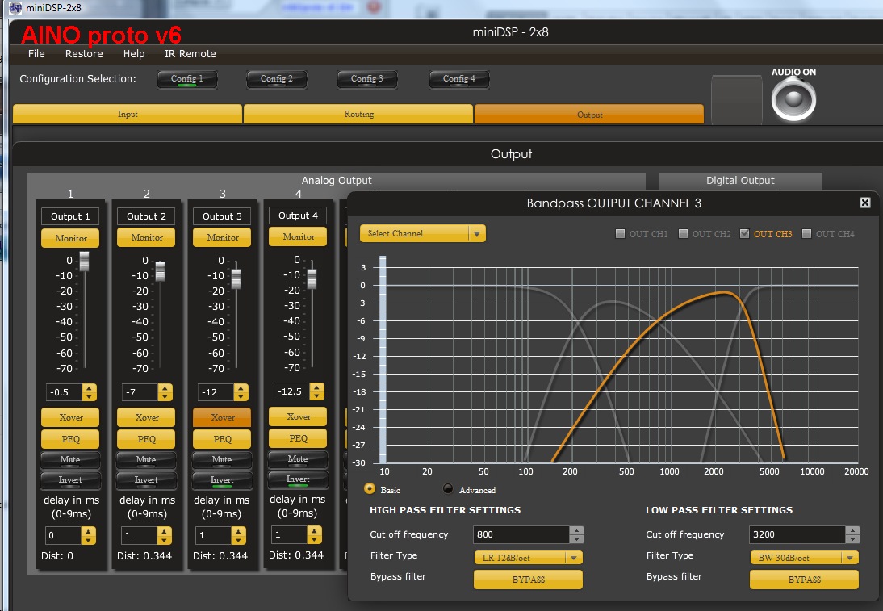Select Config 2 preset
The height and width of the screenshot is (611, 883).
(277, 79)
